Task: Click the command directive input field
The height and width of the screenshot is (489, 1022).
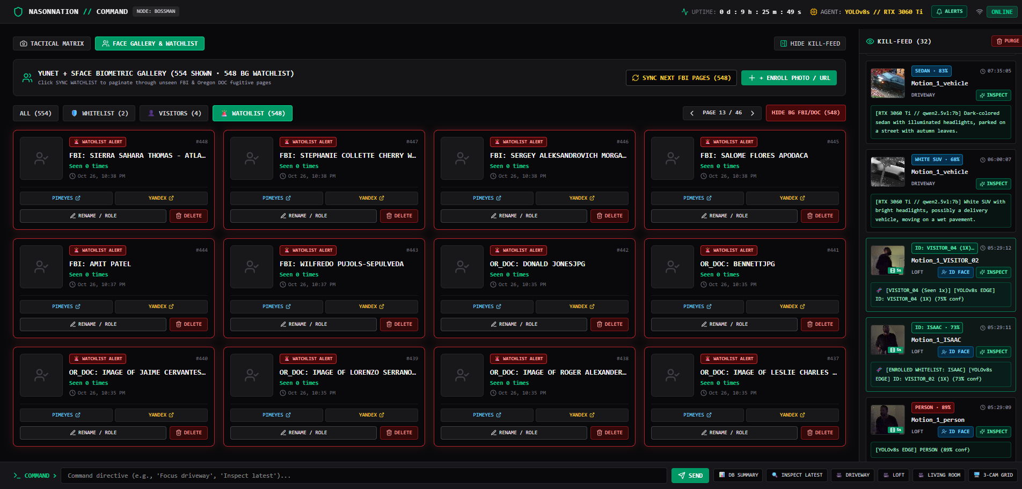Action: pyautogui.click(x=364, y=476)
